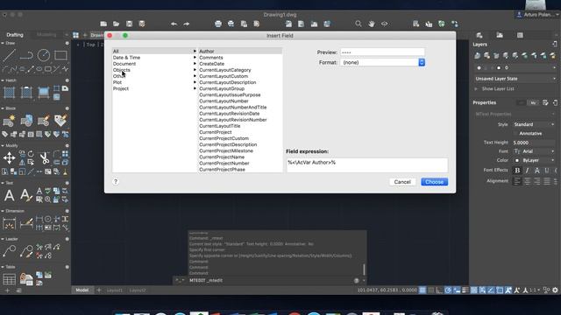The image size is (561, 315).
Task: Open the Format dropdown
Action: pos(382,62)
